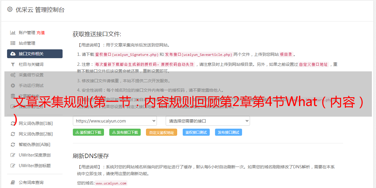Viewport: 376px width, 188px height.
Task: Click the UWriter原创标题 edit icon
Action: tap(13, 166)
